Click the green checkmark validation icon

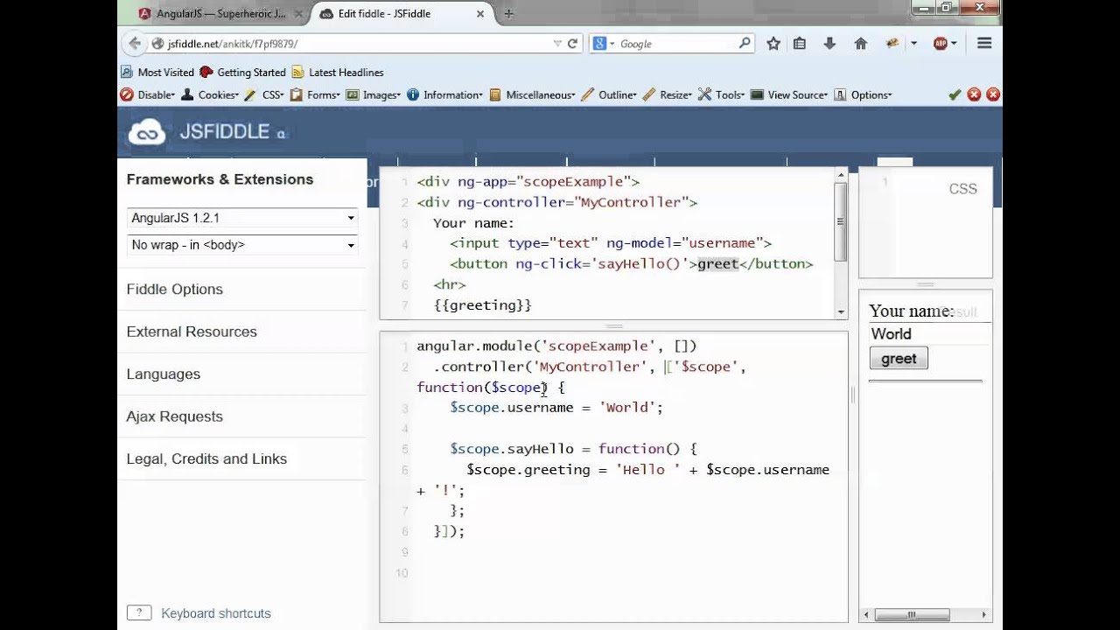point(955,94)
